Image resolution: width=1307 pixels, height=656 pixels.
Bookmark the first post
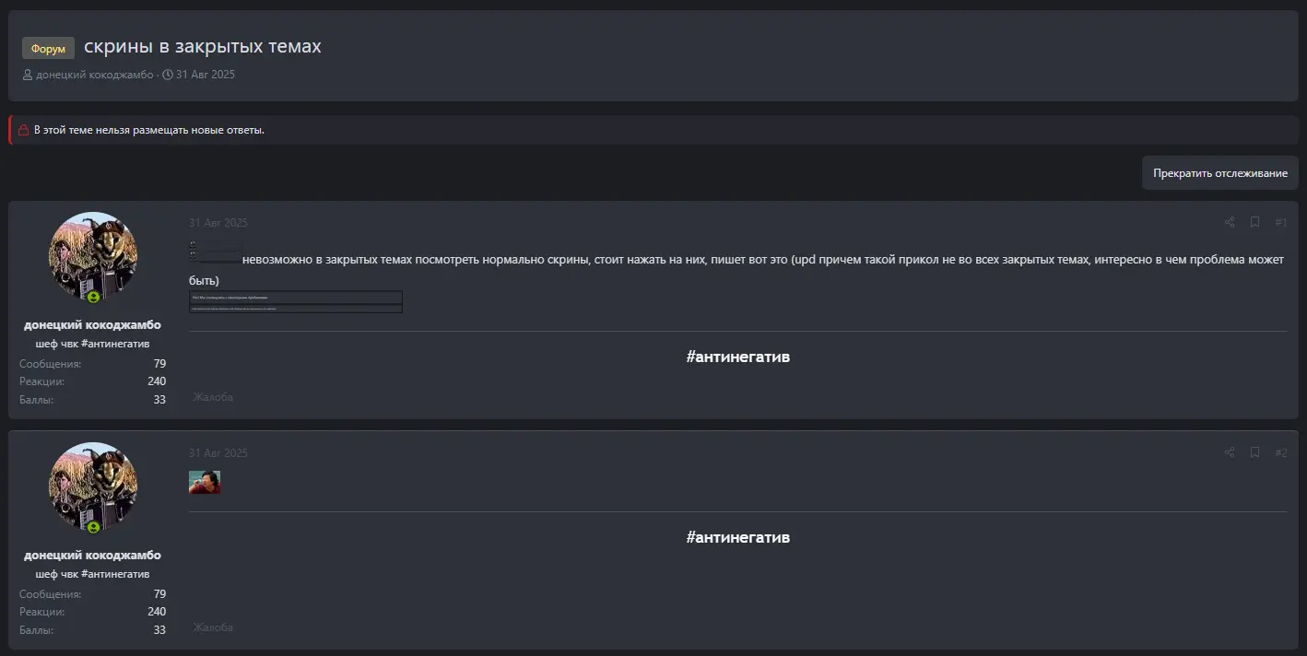tap(1254, 222)
